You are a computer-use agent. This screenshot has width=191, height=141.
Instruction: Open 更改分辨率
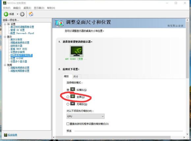(x=16, y=40)
